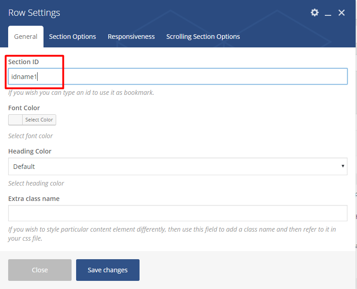Click the bookmark id hint text
This screenshot has height=289, width=357.
81,93
